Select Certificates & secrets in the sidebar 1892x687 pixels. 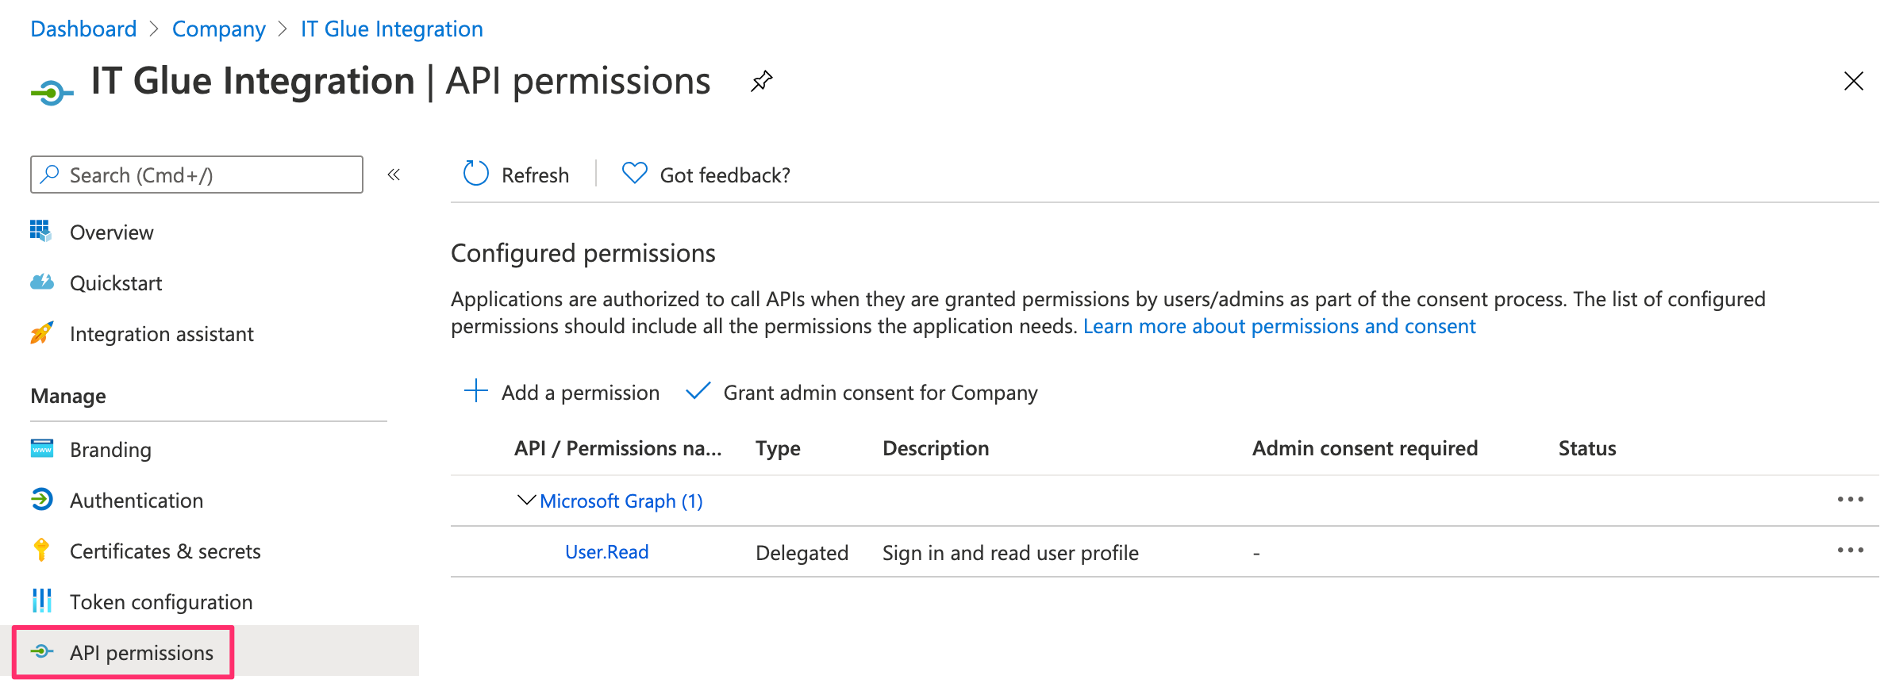click(x=165, y=551)
